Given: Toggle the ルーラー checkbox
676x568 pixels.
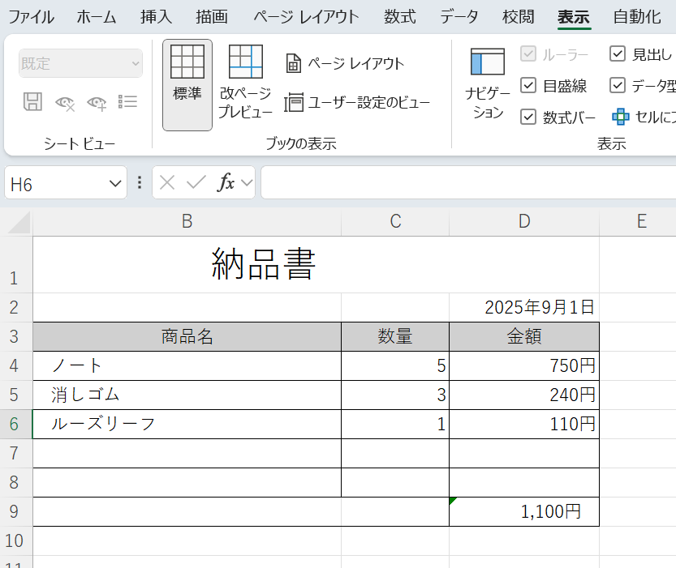Looking at the screenshot, I should [x=528, y=54].
